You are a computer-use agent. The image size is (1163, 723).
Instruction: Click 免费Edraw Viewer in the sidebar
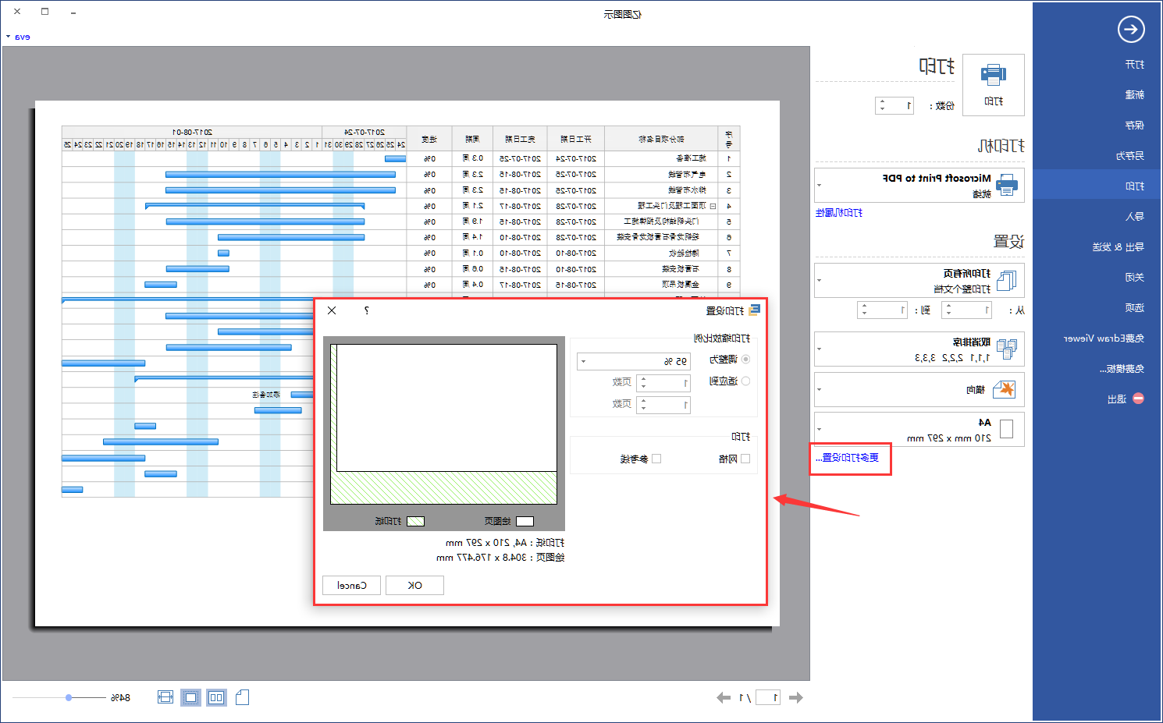(1104, 338)
